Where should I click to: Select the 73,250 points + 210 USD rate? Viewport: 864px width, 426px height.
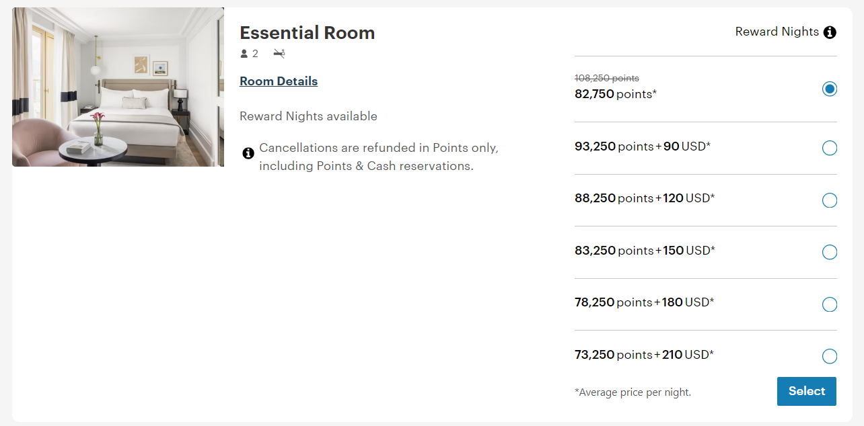[830, 355]
